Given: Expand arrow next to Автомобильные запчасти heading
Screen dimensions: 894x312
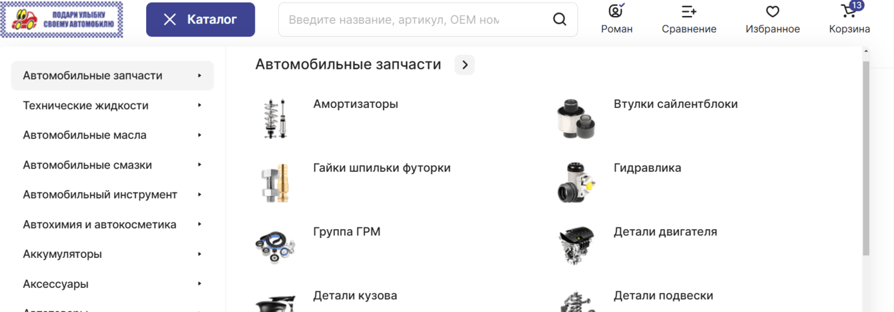Looking at the screenshot, I should (464, 65).
